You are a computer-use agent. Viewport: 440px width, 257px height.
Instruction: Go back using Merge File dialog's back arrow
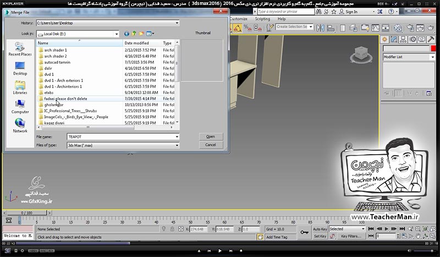click(x=127, y=34)
